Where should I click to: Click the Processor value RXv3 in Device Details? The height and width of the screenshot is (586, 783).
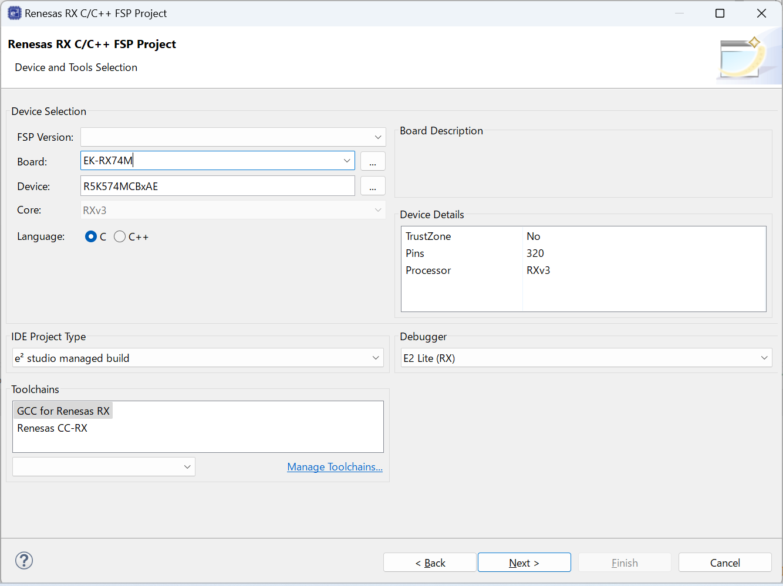(538, 270)
